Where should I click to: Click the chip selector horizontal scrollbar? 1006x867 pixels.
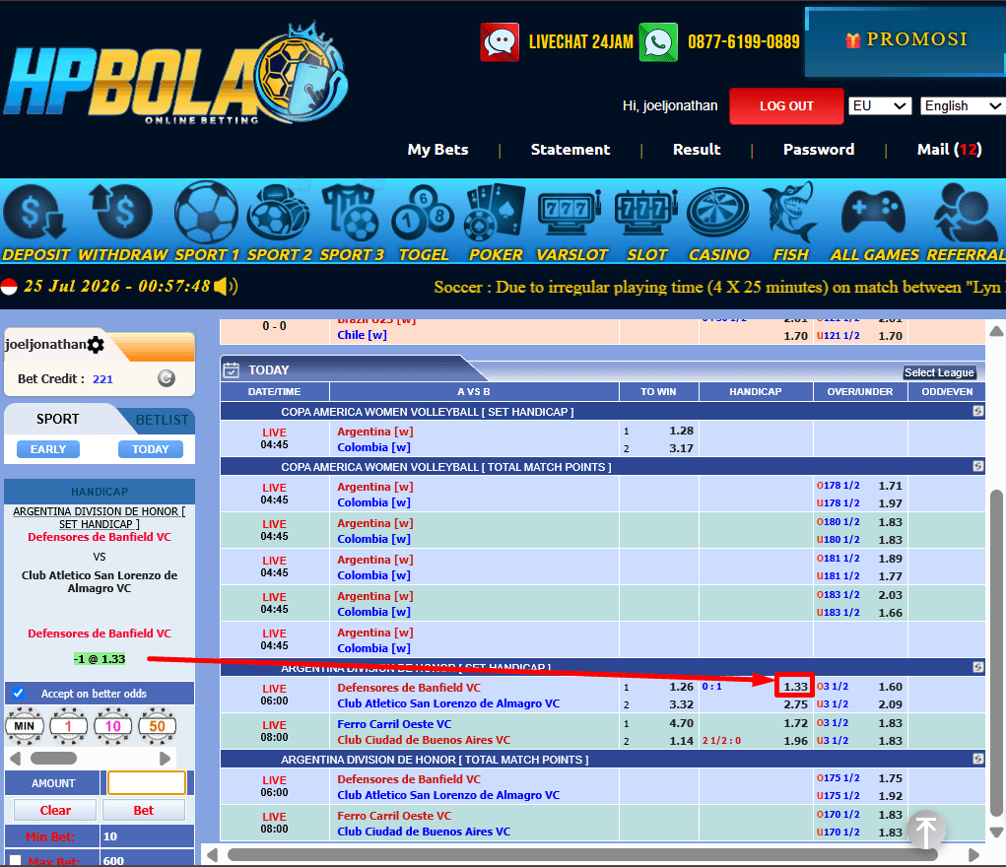[x=90, y=758]
